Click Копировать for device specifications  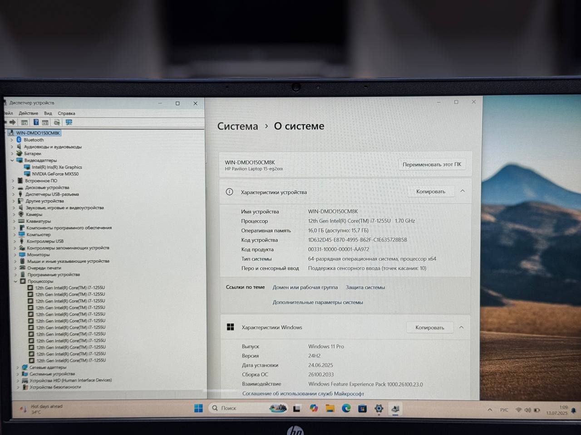click(431, 192)
